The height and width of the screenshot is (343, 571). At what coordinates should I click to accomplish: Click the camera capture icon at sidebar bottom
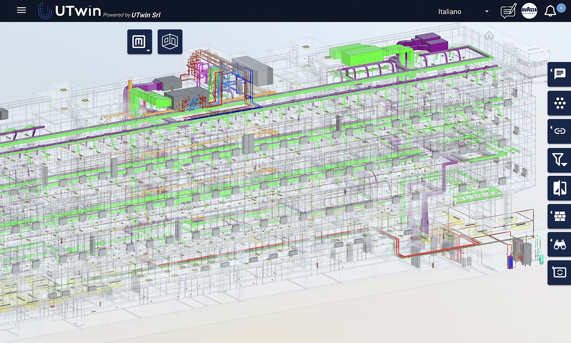[559, 273]
